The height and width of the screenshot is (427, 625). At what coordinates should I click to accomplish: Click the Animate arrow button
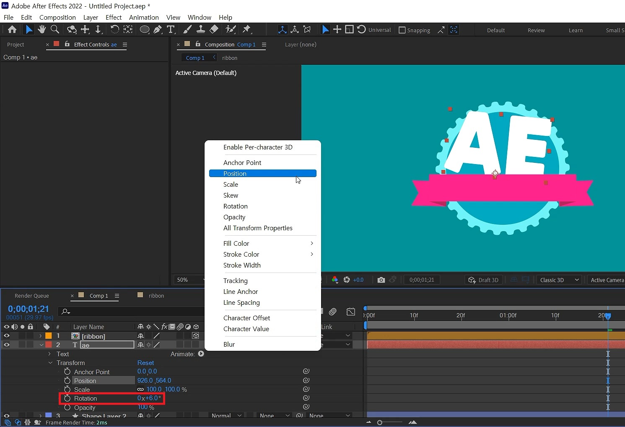pos(201,354)
